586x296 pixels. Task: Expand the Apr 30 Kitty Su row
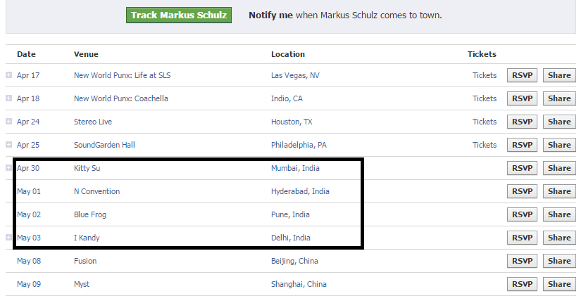pyautogui.click(x=8, y=167)
